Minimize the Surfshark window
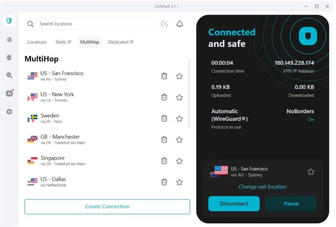Image resolution: width=336 pixels, height=227 pixels. tap(306, 6)
